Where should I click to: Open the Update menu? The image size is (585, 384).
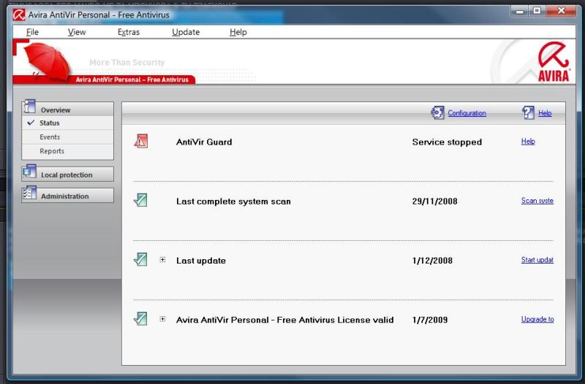(186, 32)
